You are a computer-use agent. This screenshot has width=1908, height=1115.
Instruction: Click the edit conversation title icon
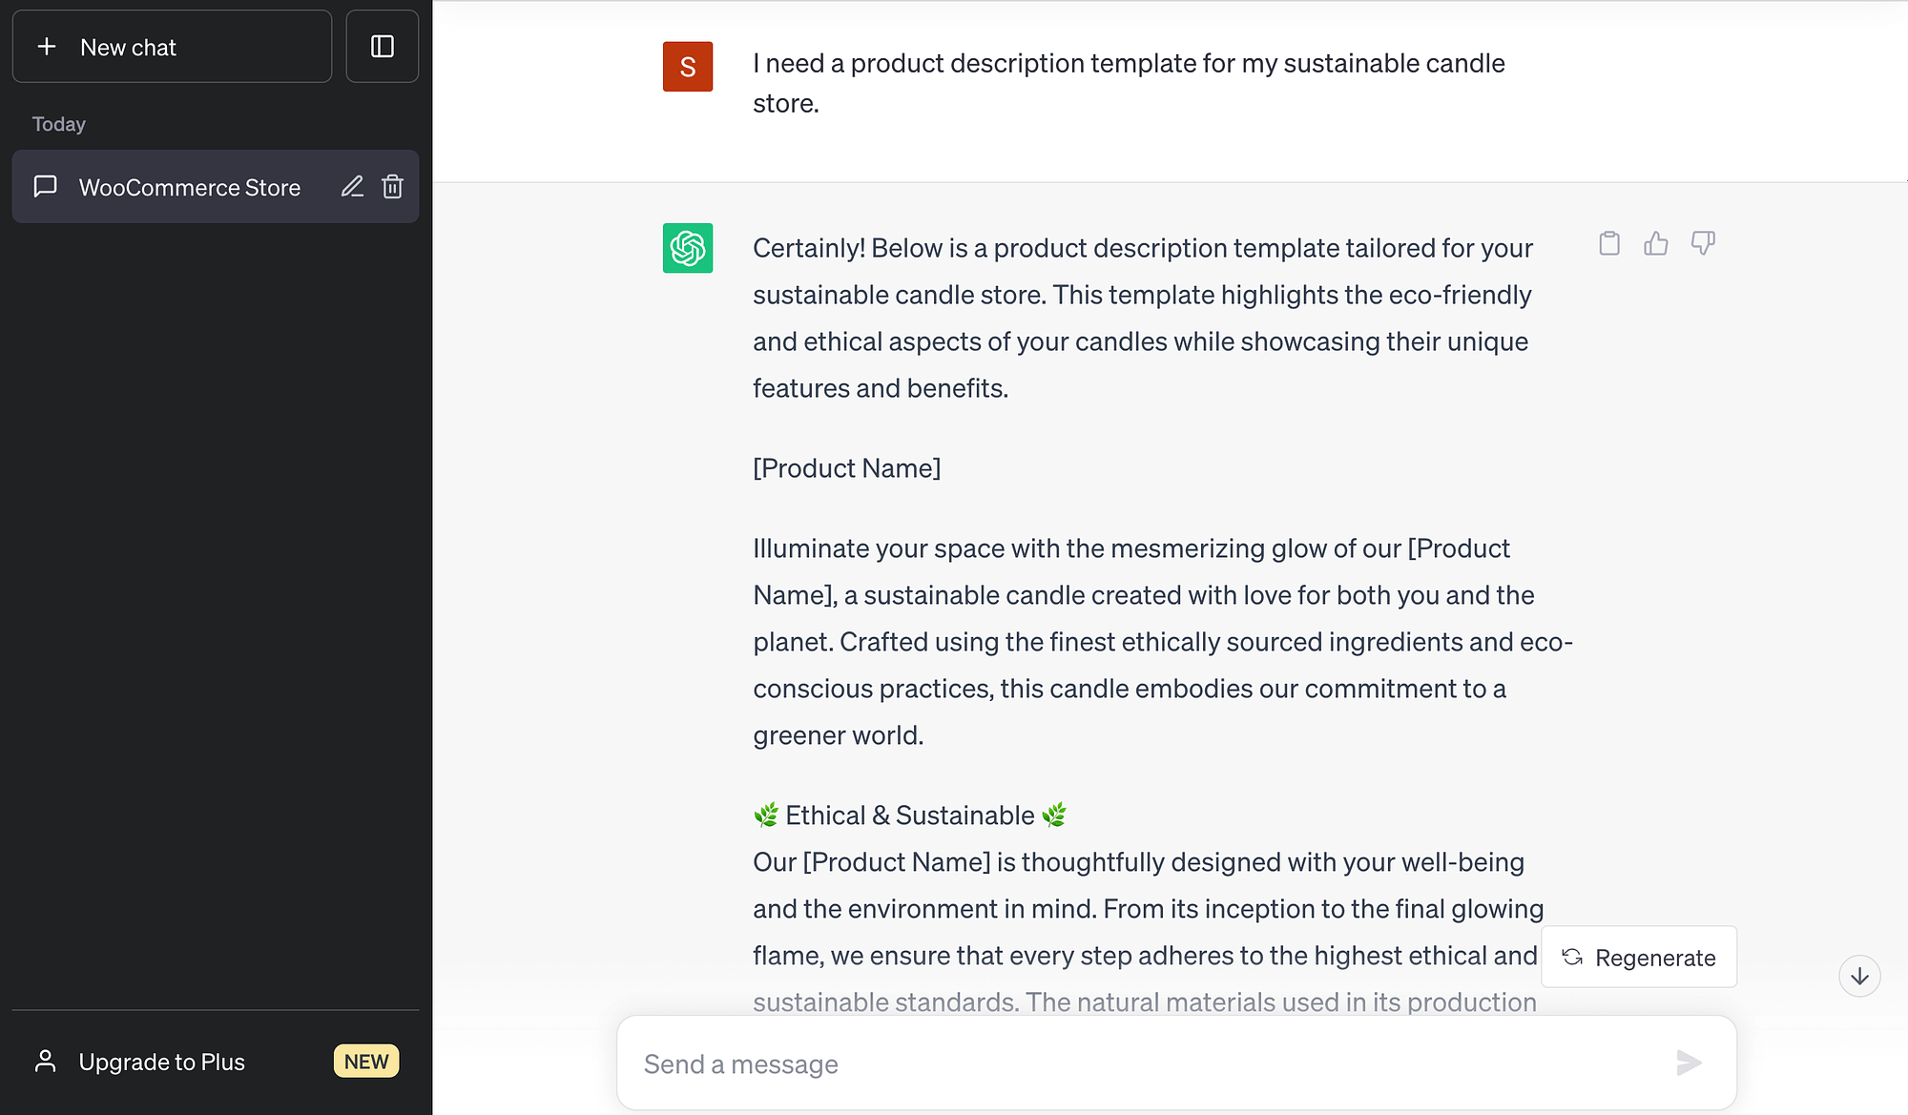point(352,186)
